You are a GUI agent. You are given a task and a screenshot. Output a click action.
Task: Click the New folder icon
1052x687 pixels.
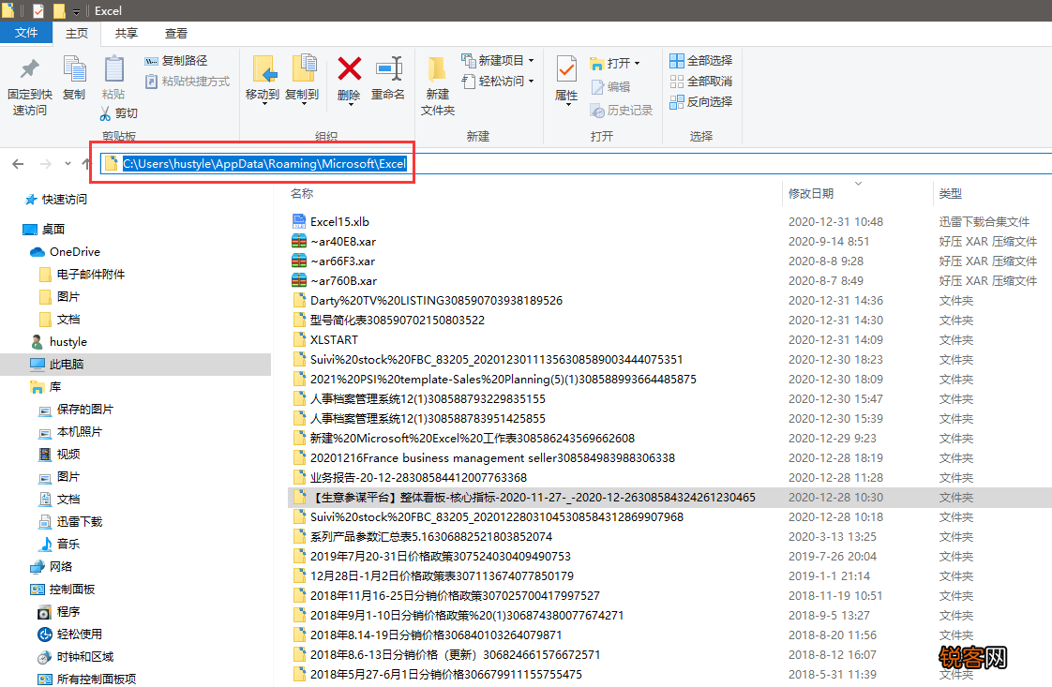pyautogui.click(x=438, y=69)
